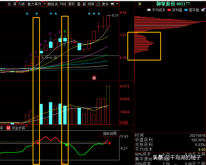Expand the last toolbar dropdown arrow
The width and height of the screenshot is (206, 165).
[x=117, y=4]
